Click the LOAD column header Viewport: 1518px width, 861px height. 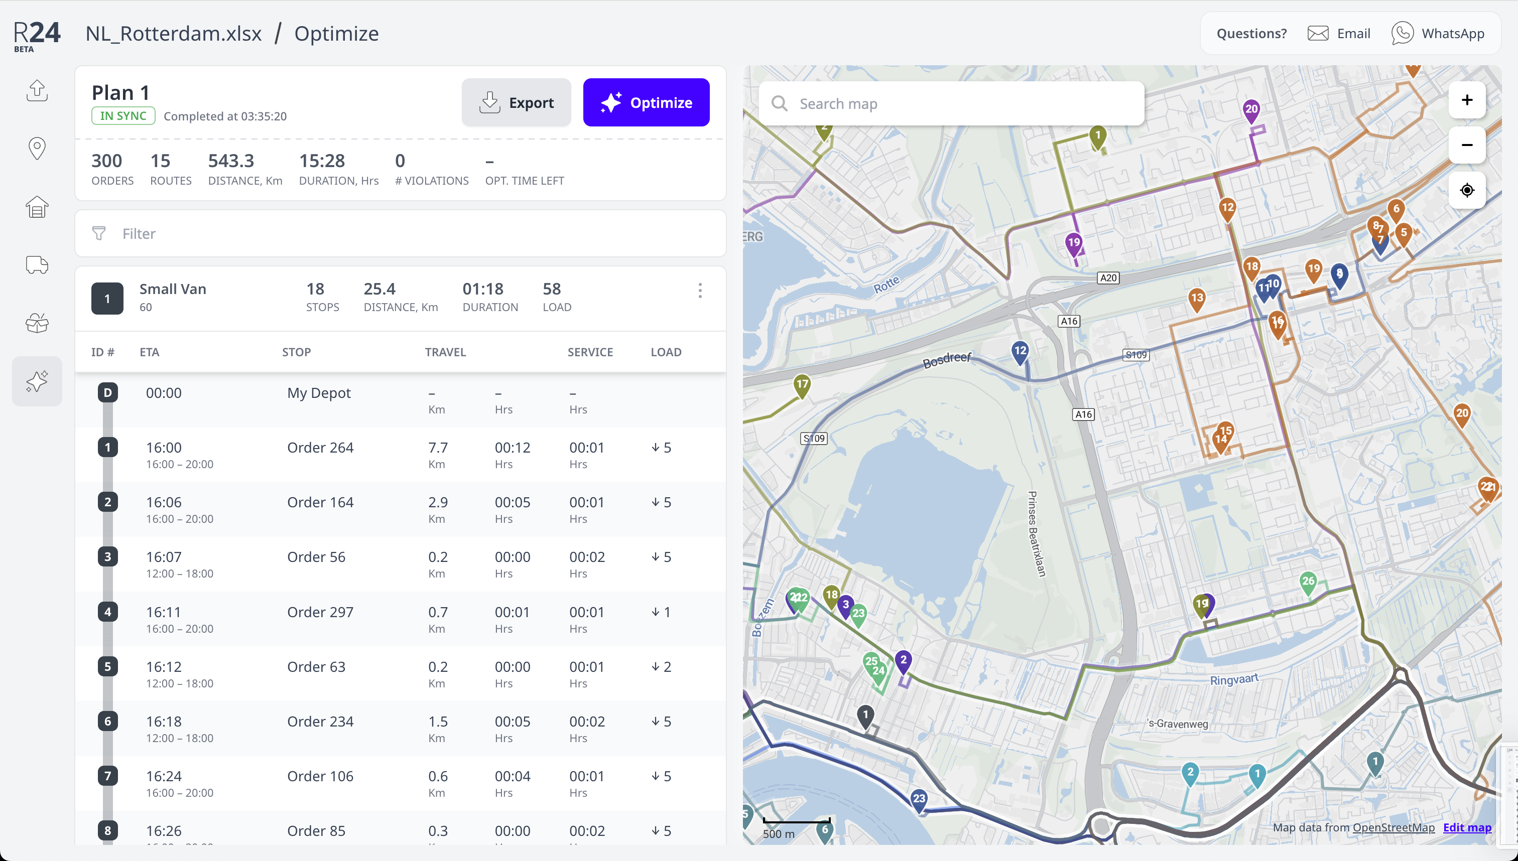[x=666, y=352]
